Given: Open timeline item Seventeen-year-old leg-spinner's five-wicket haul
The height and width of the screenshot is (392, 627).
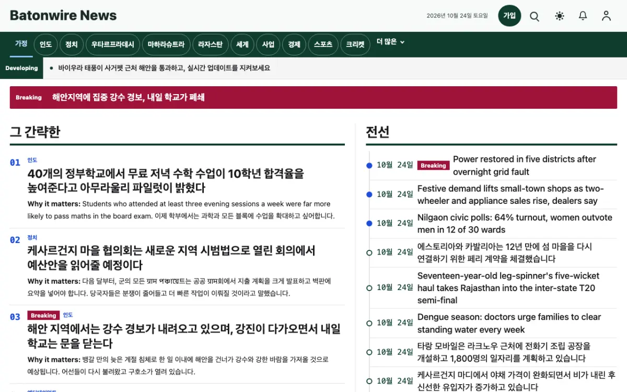Looking at the screenshot, I should point(508,288).
